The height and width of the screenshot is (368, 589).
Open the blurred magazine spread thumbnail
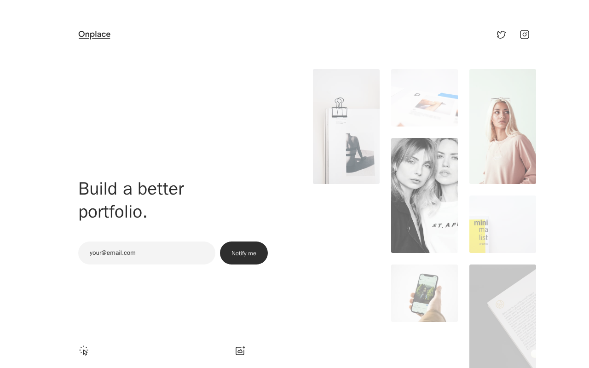tap(424, 98)
